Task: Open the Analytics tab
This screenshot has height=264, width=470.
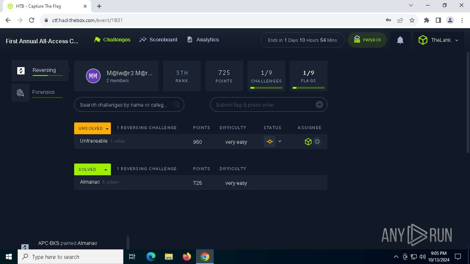Action: (203, 40)
